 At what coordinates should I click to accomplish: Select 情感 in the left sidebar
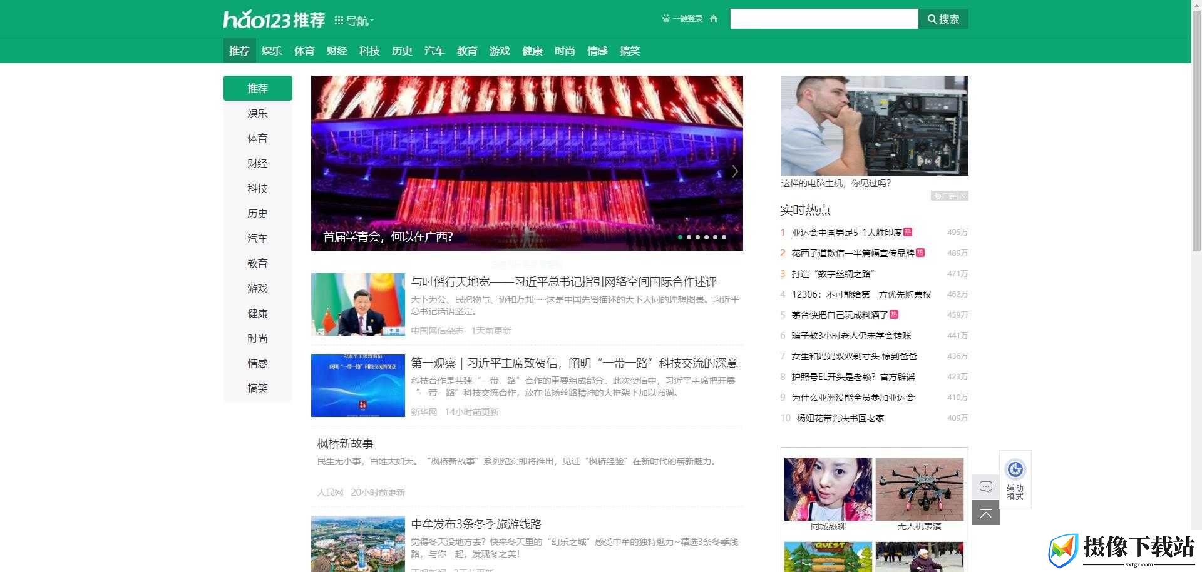point(258,363)
